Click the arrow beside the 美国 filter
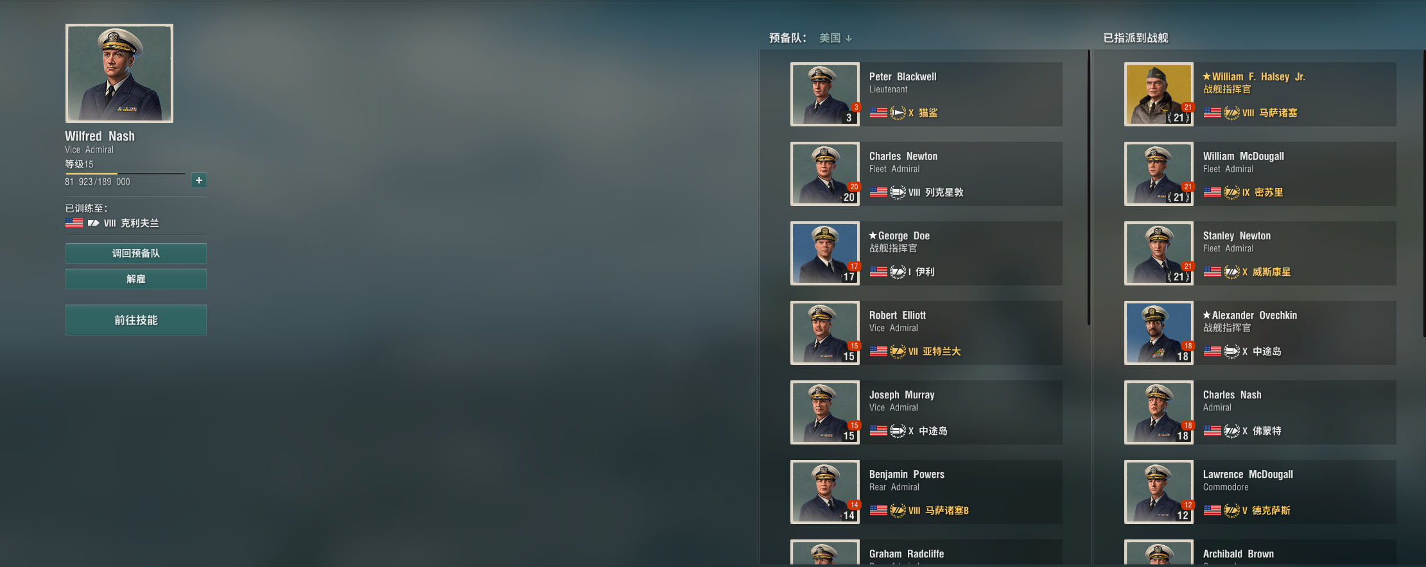 click(x=849, y=38)
